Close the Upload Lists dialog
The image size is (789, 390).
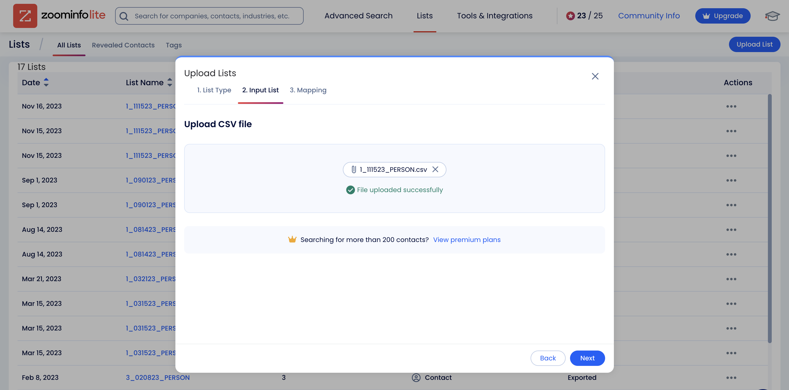point(595,76)
